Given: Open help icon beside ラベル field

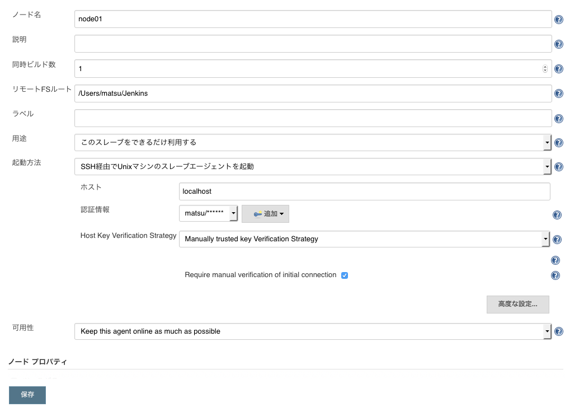Looking at the screenshot, I should (x=558, y=119).
